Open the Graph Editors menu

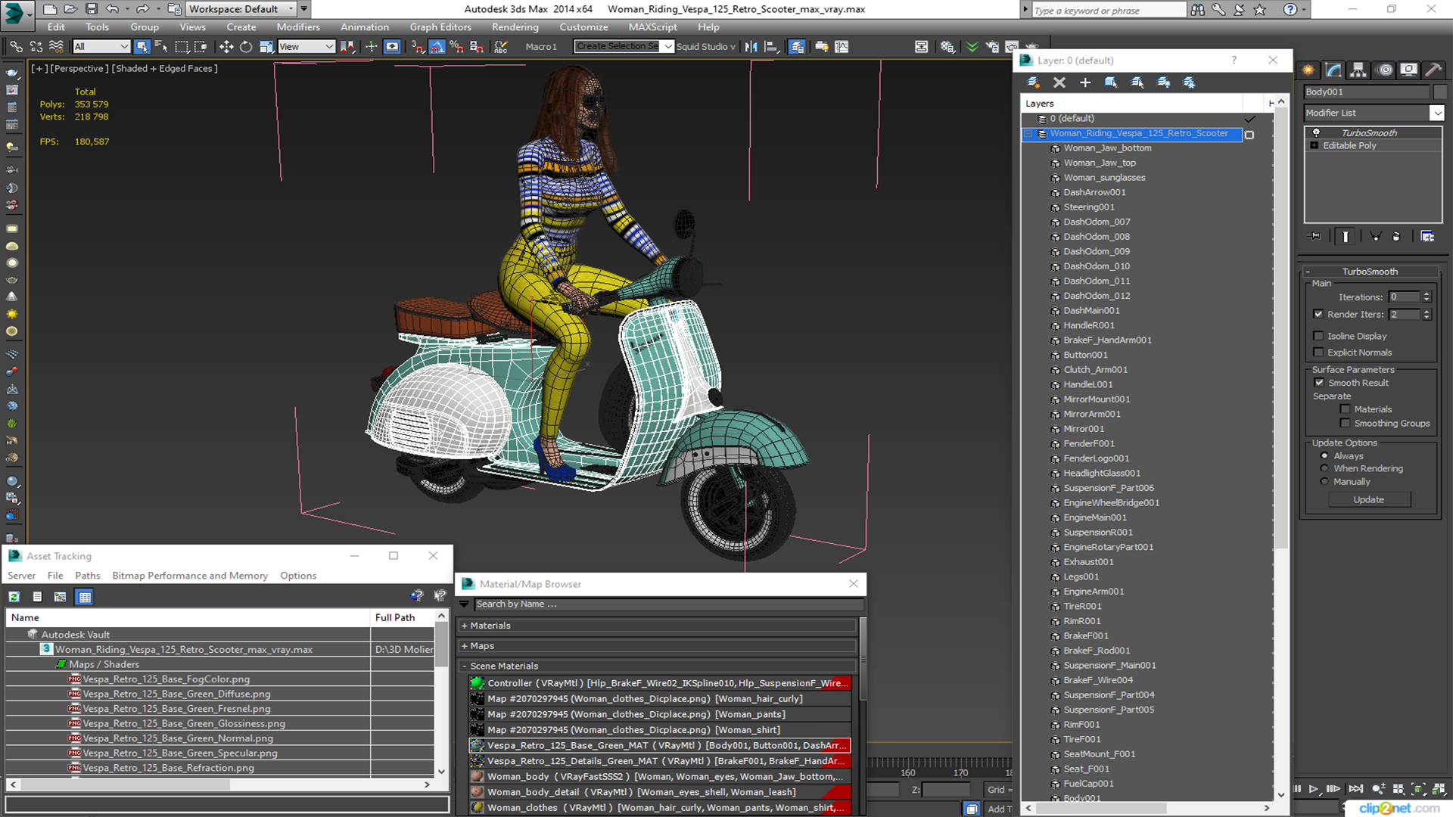pyautogui.click(x=440, y=27)
